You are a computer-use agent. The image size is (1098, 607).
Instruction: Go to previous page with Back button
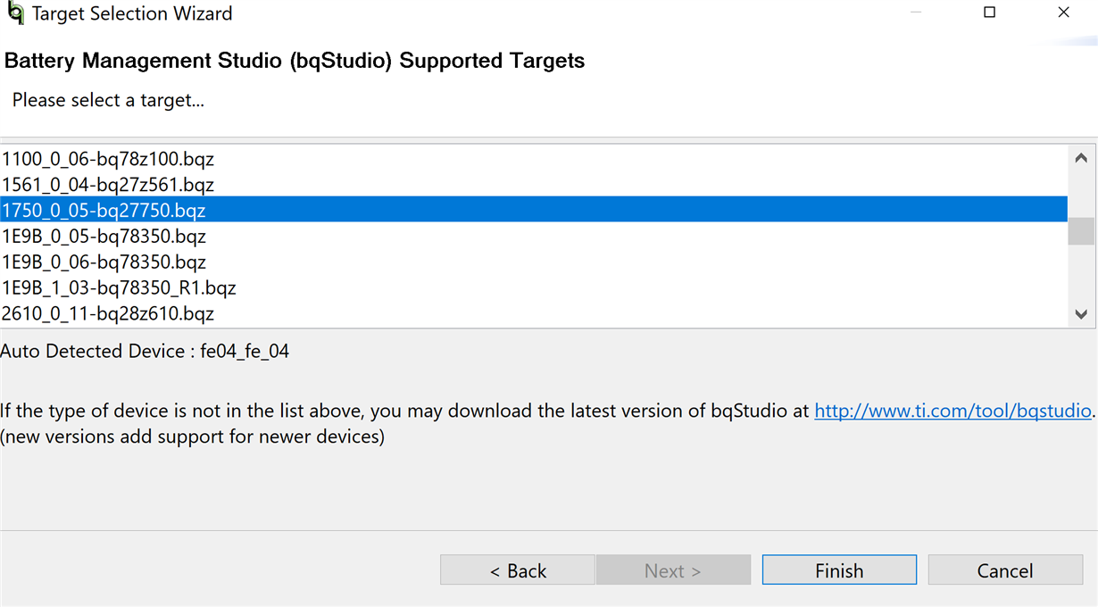[518, 570]
